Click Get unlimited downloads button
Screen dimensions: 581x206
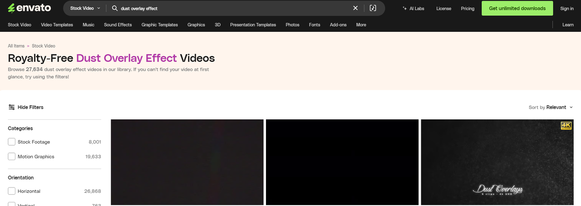[x=517, y=8]
